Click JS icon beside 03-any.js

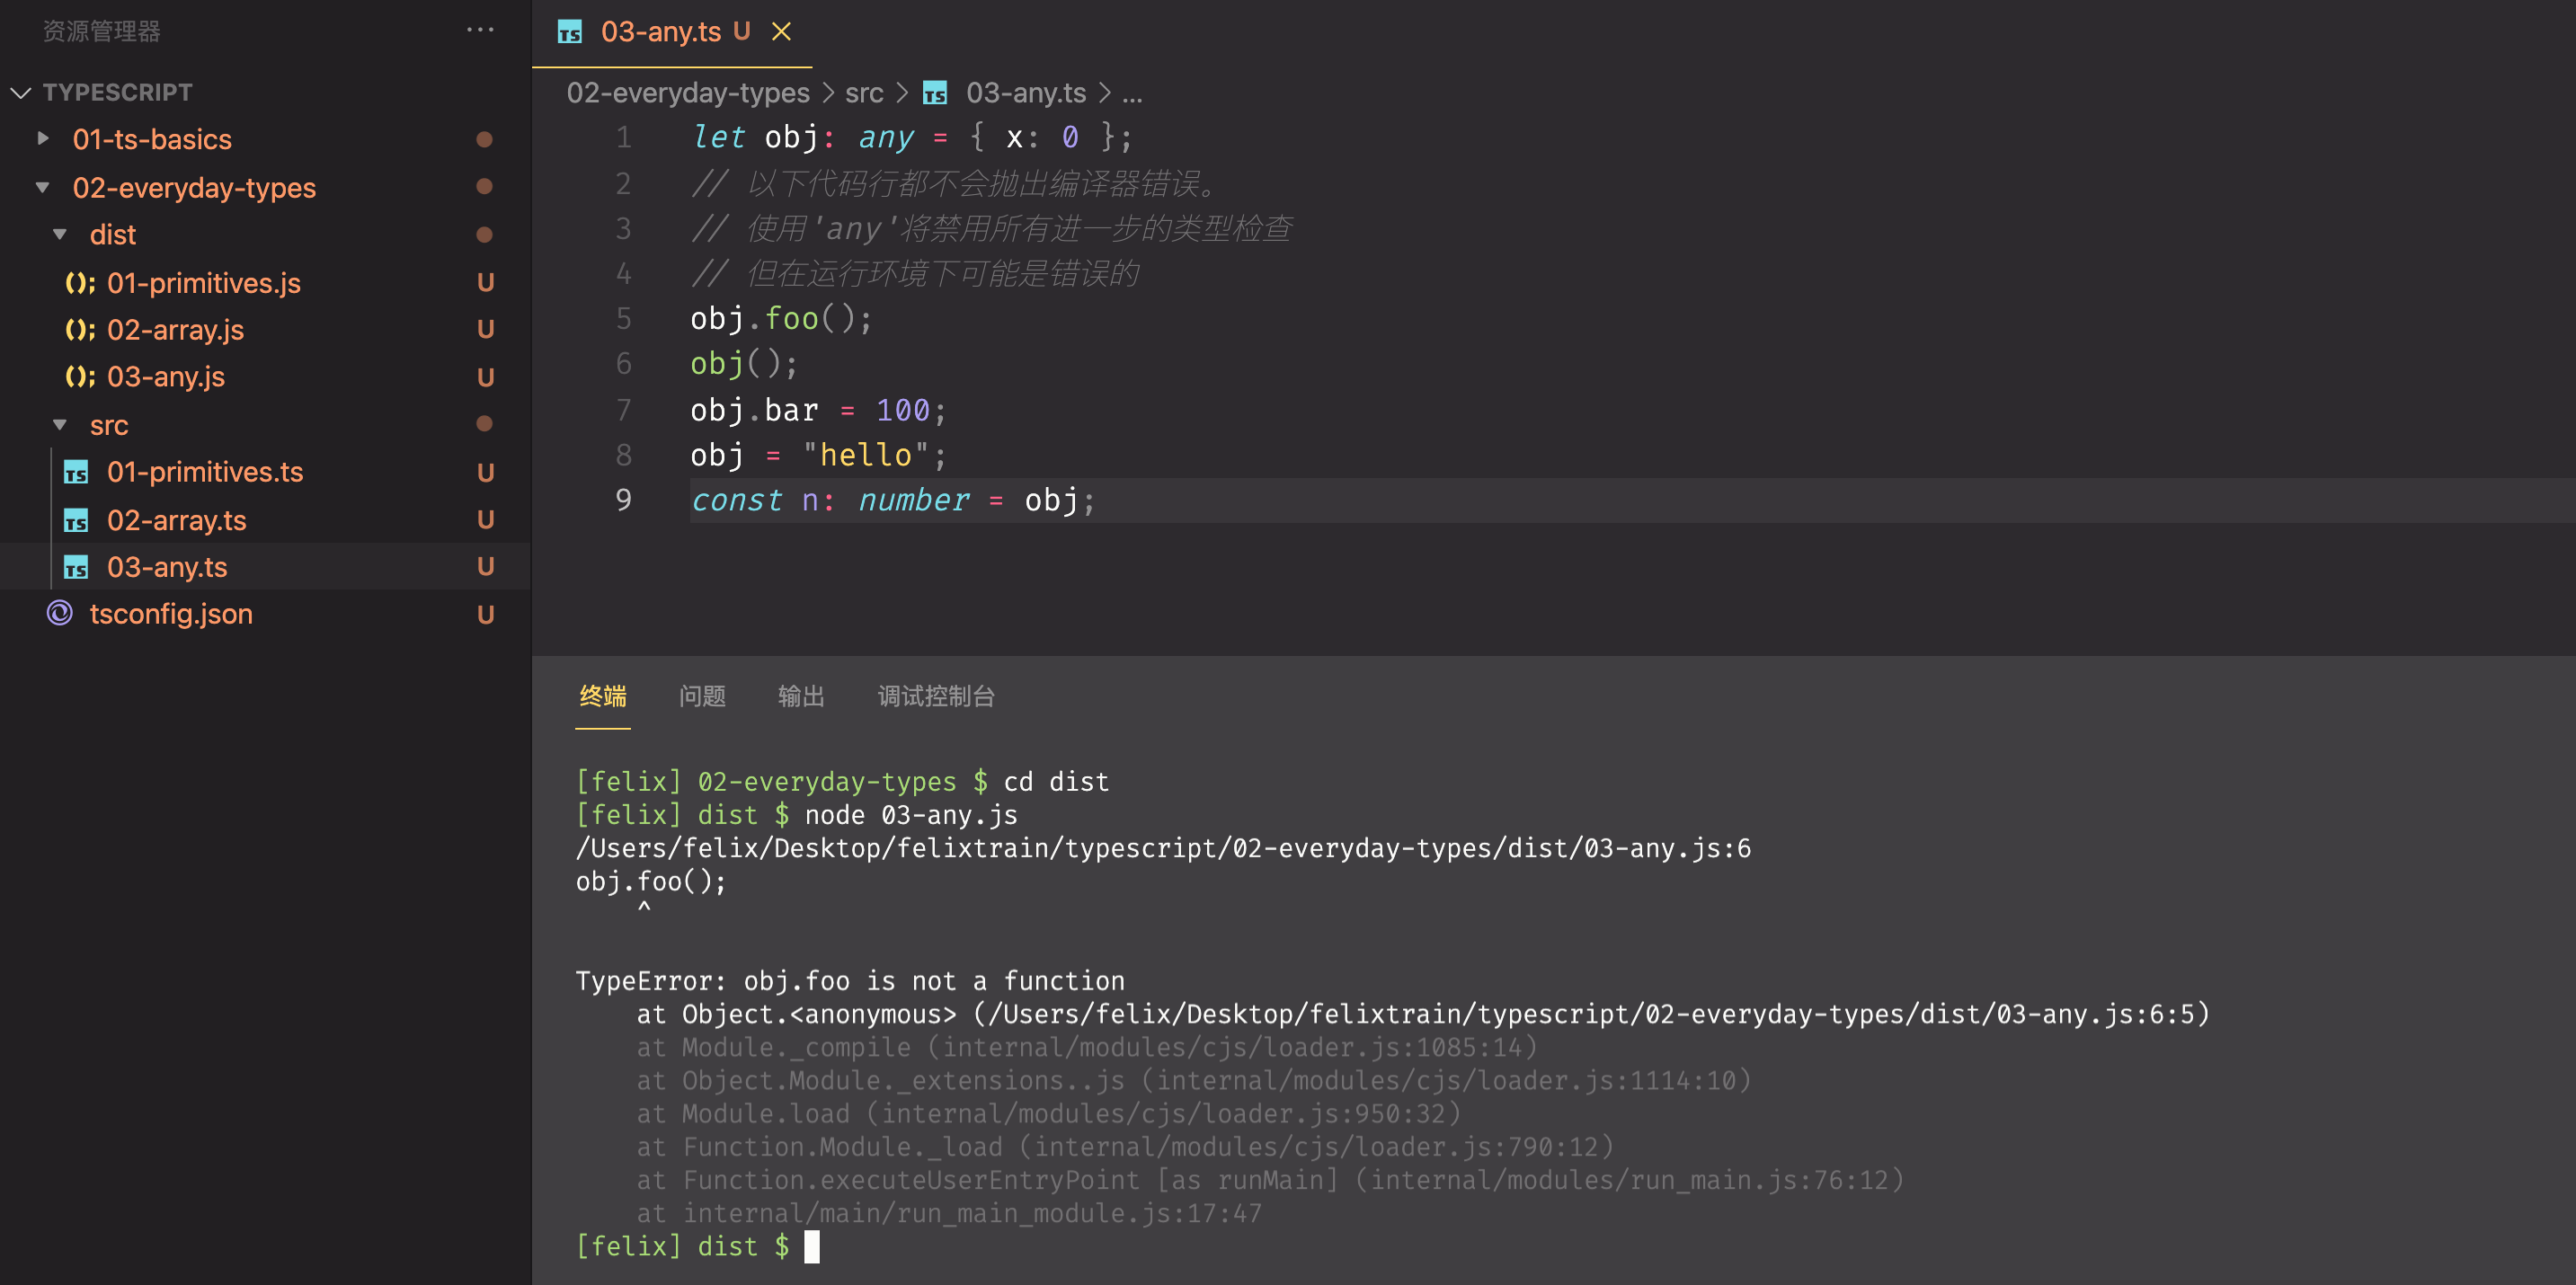[80, 377]
